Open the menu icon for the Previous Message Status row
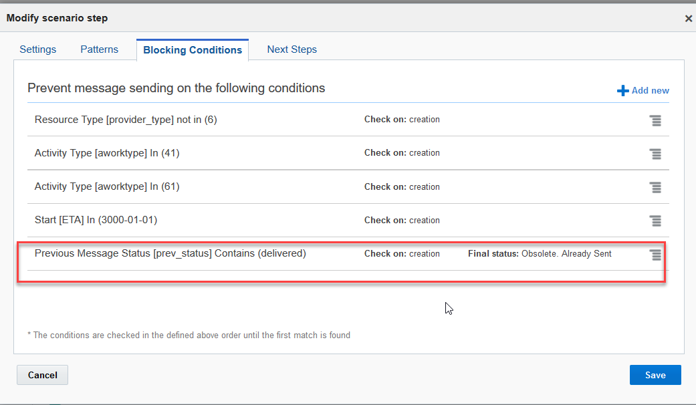This screenshot has height=405, width=696. [655, 255]
